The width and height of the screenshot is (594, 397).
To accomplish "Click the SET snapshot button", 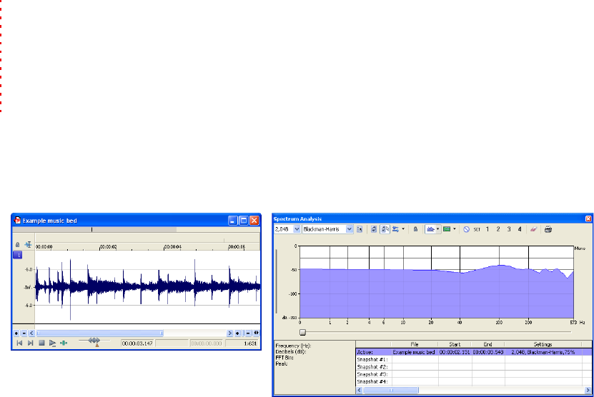I will click(x=477, y=229).
